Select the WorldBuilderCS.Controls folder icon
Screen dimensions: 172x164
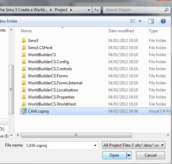click(24, 69)
